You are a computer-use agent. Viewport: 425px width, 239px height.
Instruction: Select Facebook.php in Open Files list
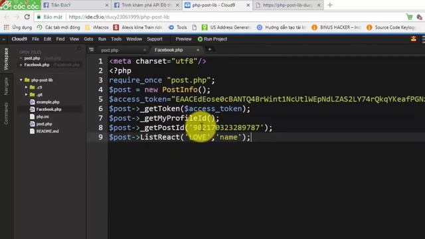37,65
